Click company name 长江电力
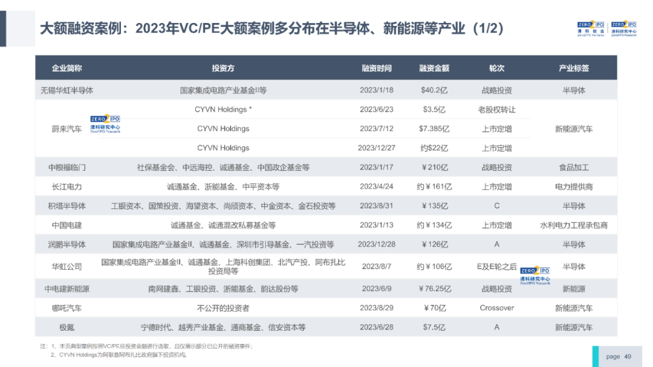Viewport: 653px width, 367px height. (67, 187)
